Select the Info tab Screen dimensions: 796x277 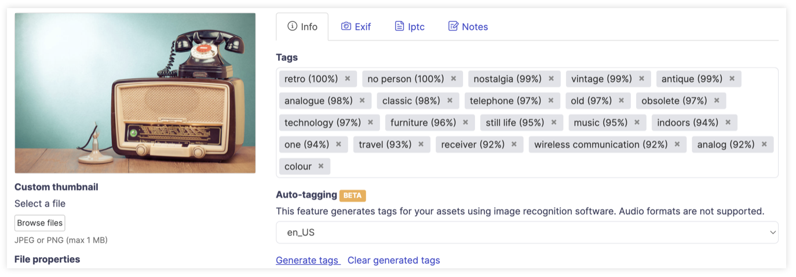[302, 27]
